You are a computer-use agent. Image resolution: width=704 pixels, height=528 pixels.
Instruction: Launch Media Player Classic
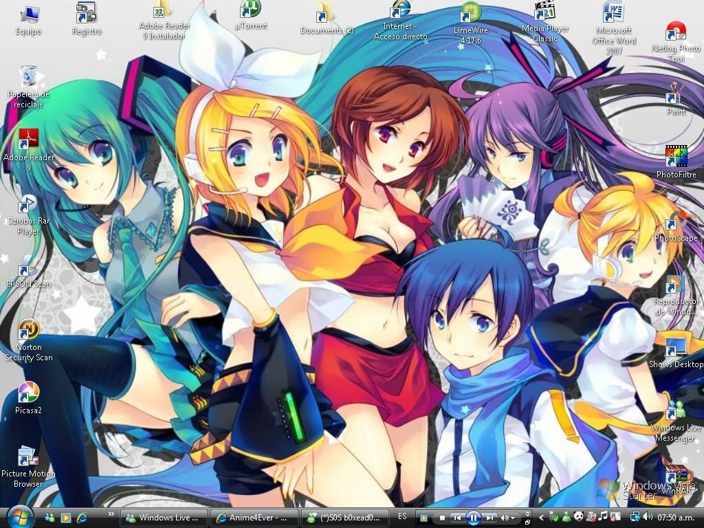[544, 21]
